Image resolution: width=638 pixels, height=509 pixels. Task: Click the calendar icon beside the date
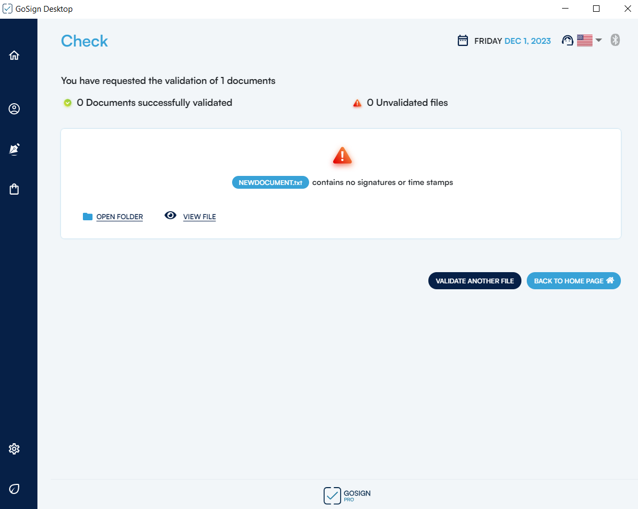coord(463,41)
